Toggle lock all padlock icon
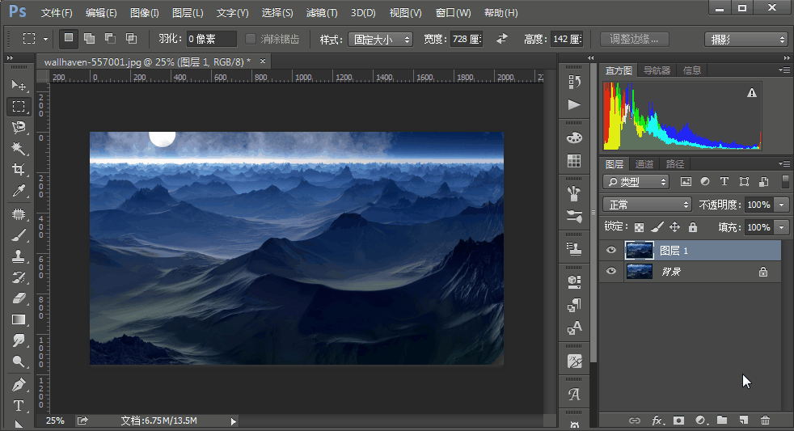 click(693, 227)
